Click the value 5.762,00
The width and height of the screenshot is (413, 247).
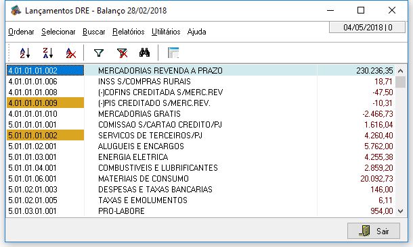[378, 146]
